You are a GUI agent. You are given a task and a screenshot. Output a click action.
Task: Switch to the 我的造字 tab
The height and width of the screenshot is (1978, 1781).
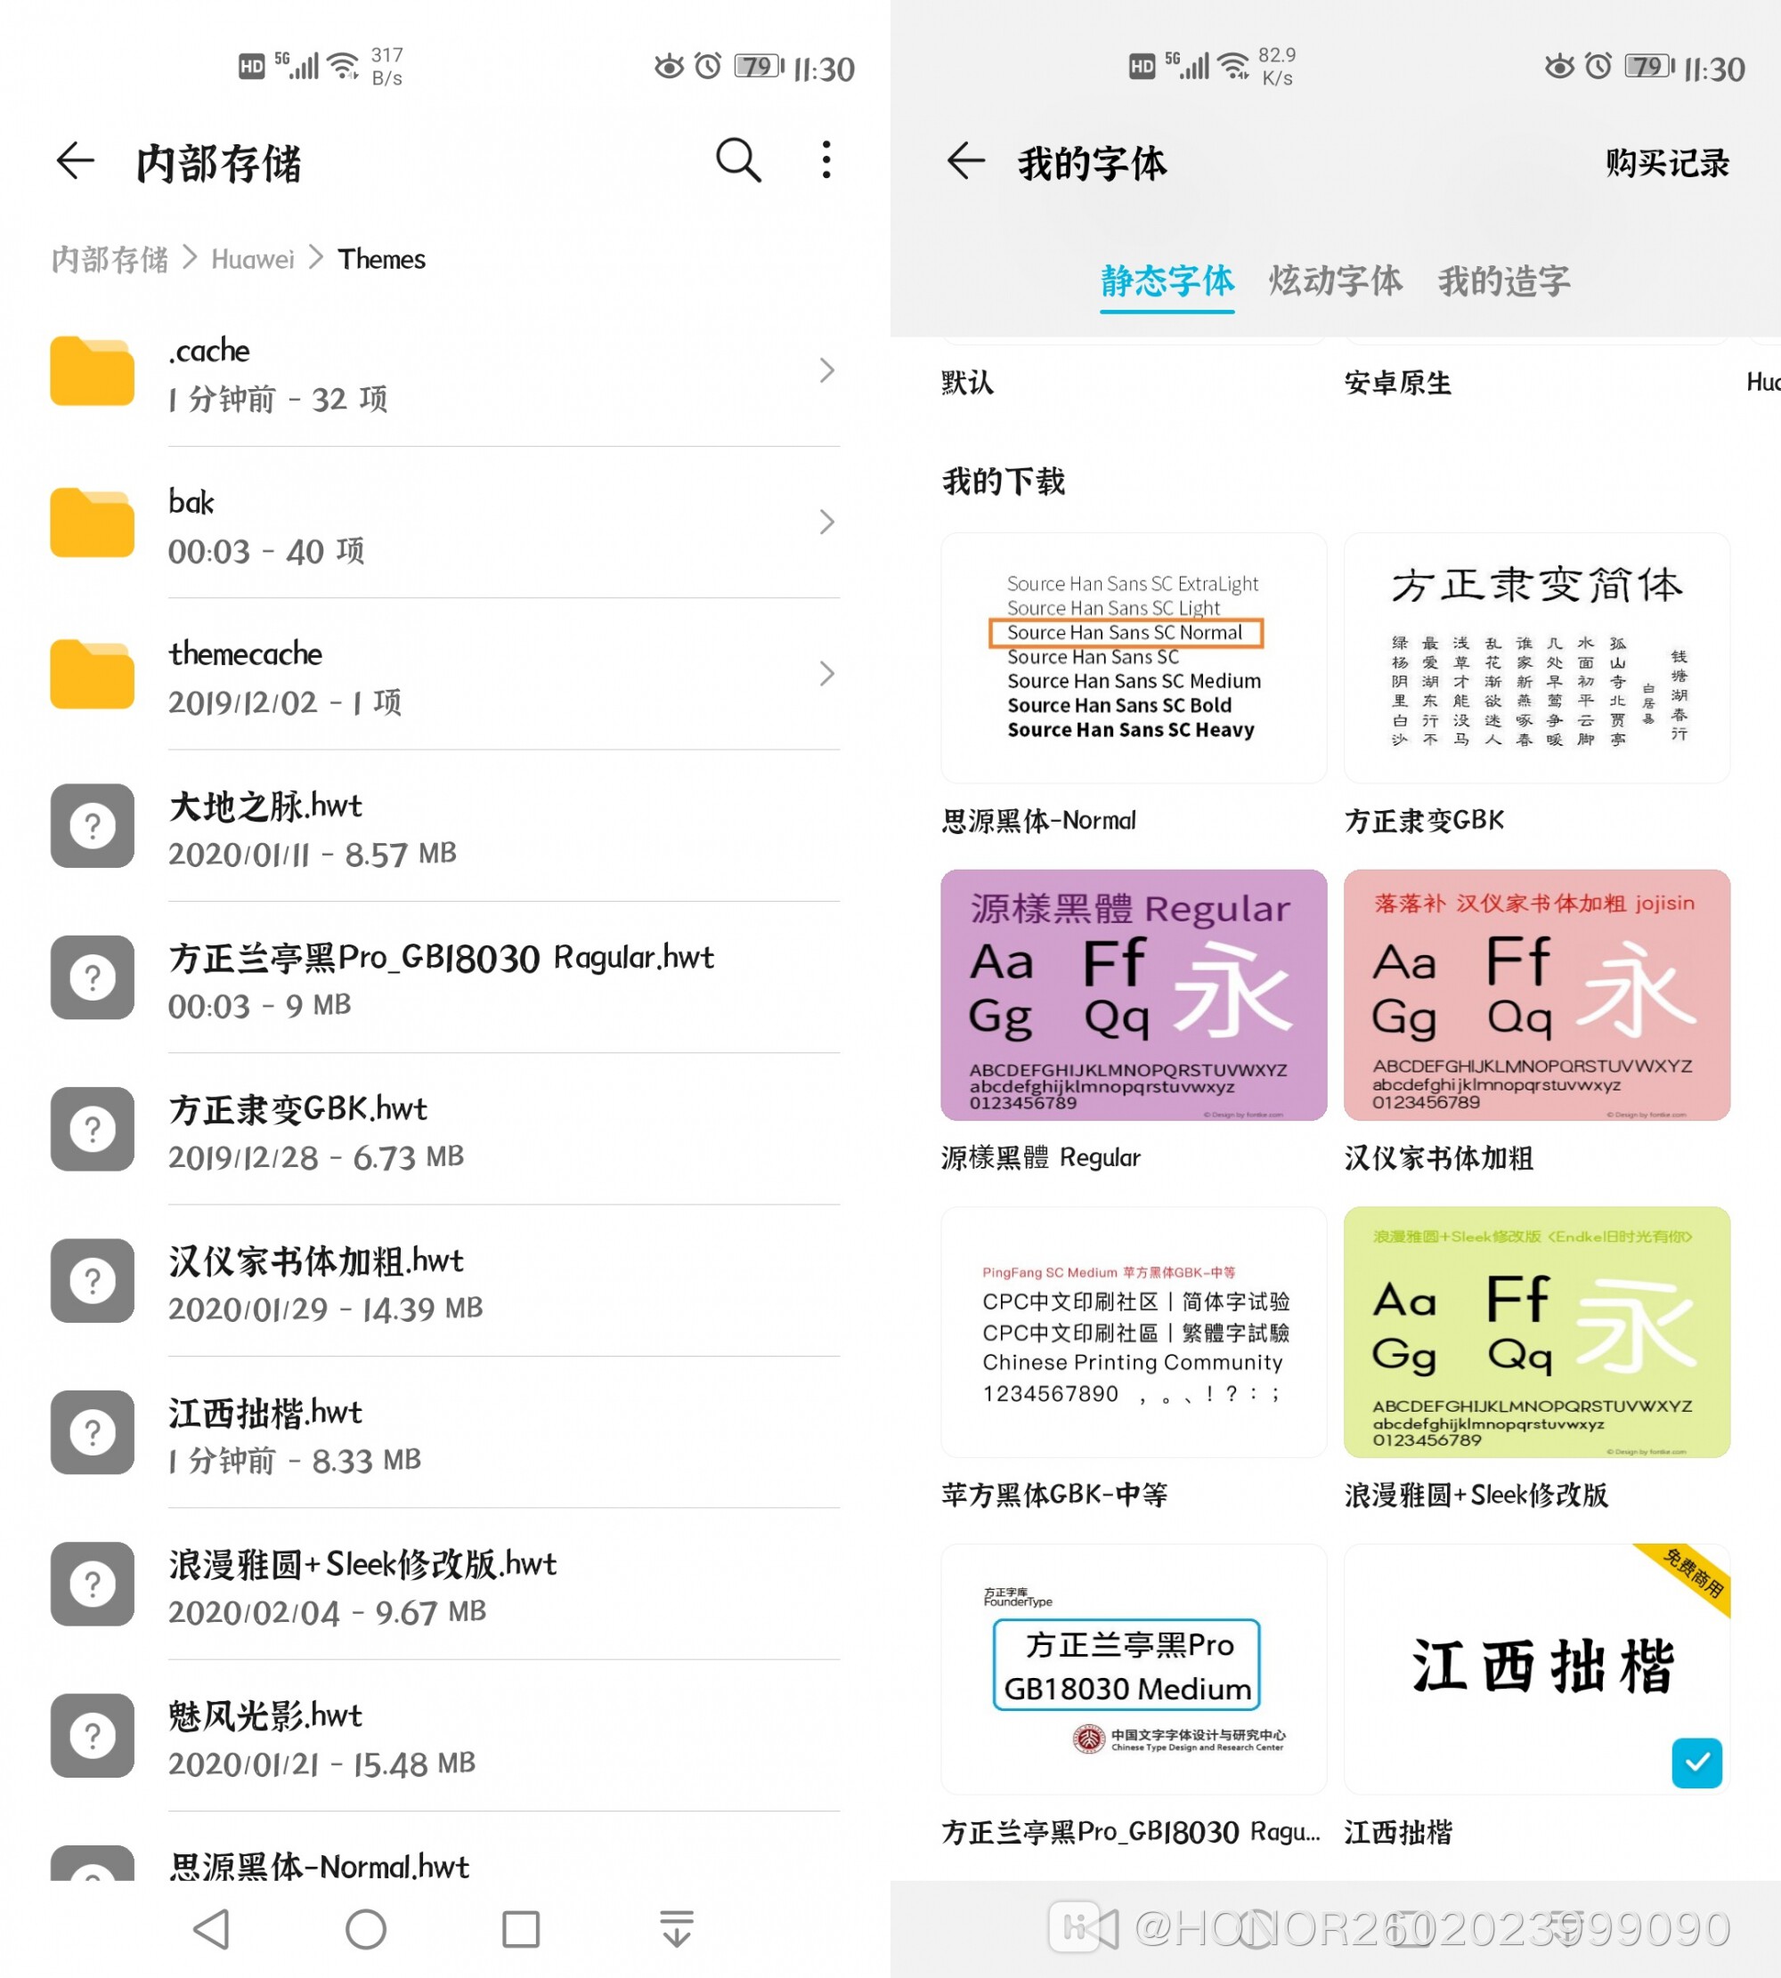pyautogui.click(x=1504, y=281)
